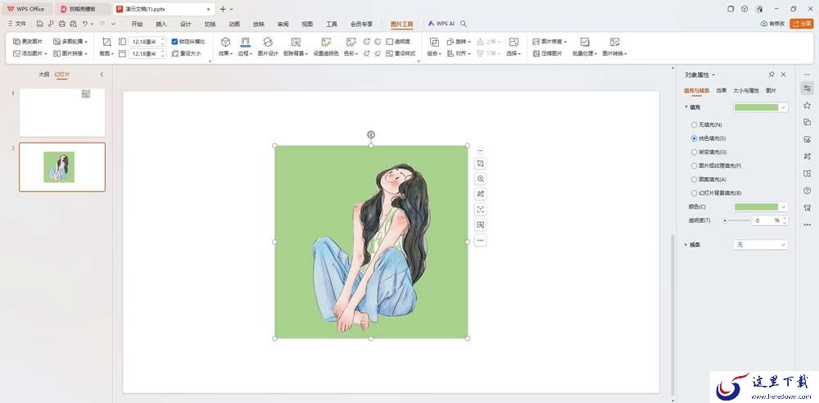The image size is (819, 403).
Task: Open the 文件 menu
Action: 17,24
